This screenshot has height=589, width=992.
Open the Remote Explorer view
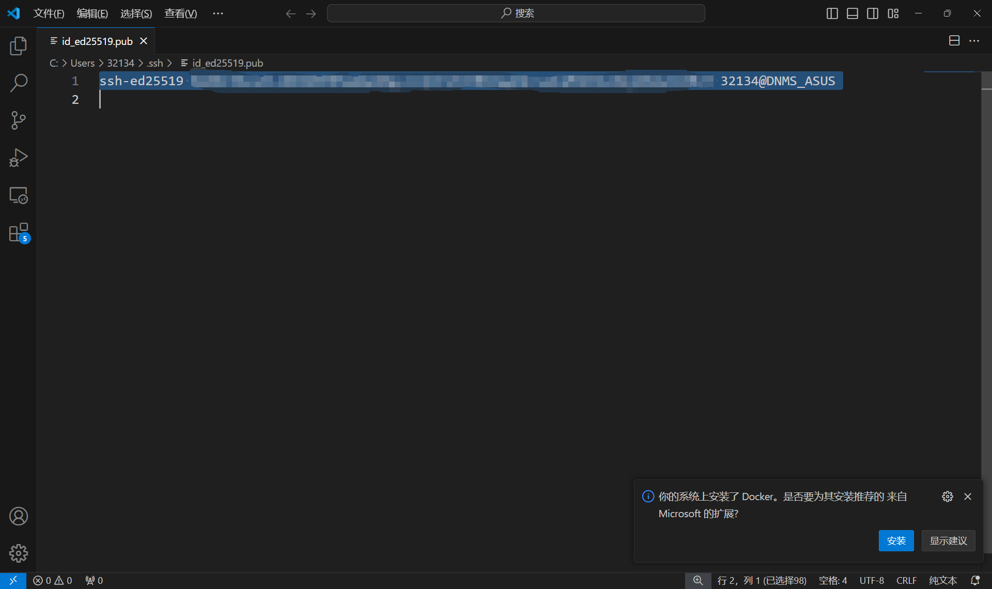coord(18,195)
